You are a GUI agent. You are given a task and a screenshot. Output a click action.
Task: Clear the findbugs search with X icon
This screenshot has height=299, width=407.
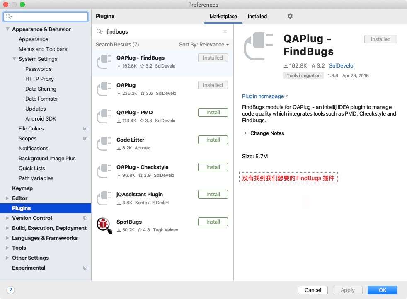tap(225, 31)
